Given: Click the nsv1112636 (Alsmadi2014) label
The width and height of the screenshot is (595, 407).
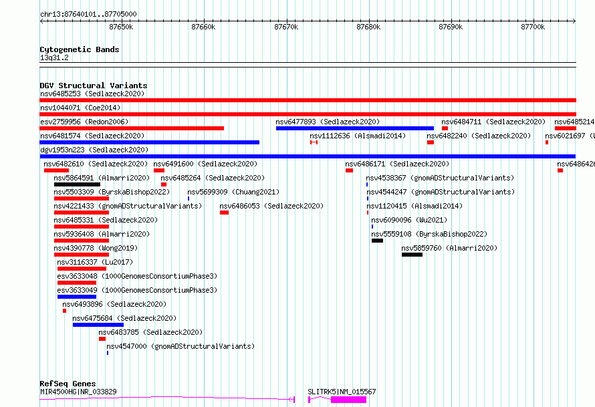Looking at the screenshot, I should tap(358, 136).
